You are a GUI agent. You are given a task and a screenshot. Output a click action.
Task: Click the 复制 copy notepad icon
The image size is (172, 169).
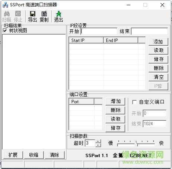(x=44, y=14)
